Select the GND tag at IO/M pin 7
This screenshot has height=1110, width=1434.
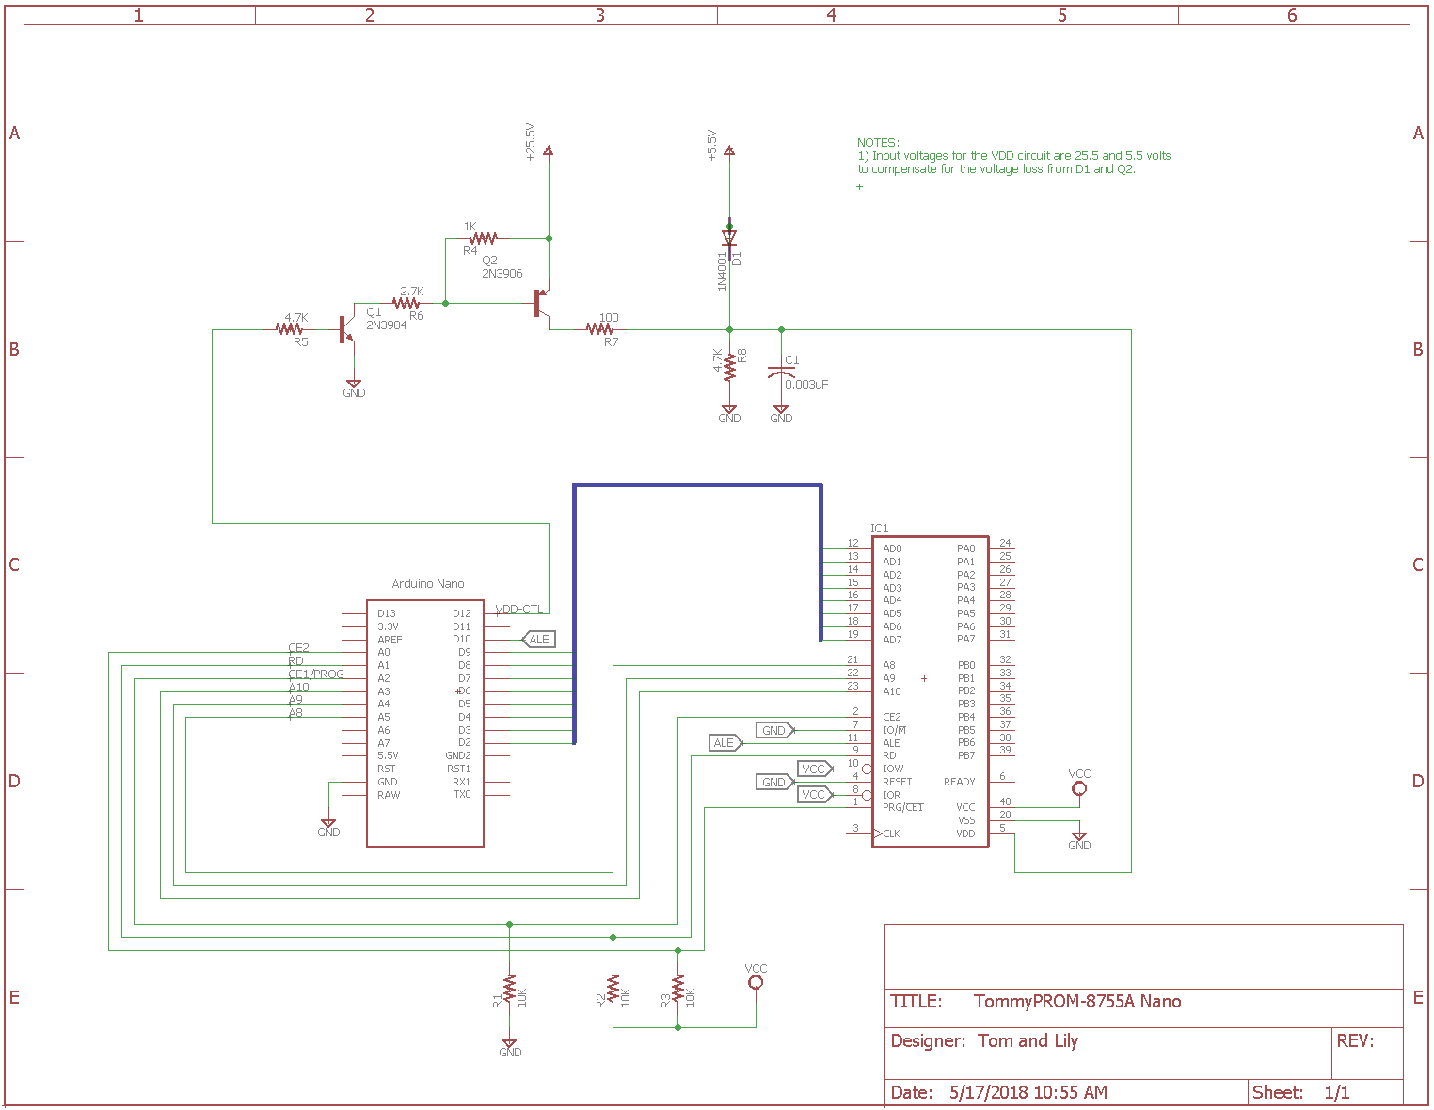(x=775, y=730)
